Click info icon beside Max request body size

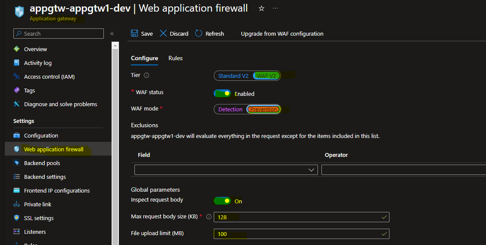[x=209, y=217]
